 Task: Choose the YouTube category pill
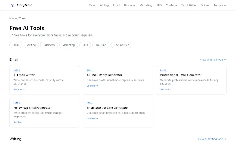pyautogui.click(x=101, y=45)
